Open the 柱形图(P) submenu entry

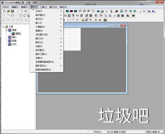click(x=46, y=50)
